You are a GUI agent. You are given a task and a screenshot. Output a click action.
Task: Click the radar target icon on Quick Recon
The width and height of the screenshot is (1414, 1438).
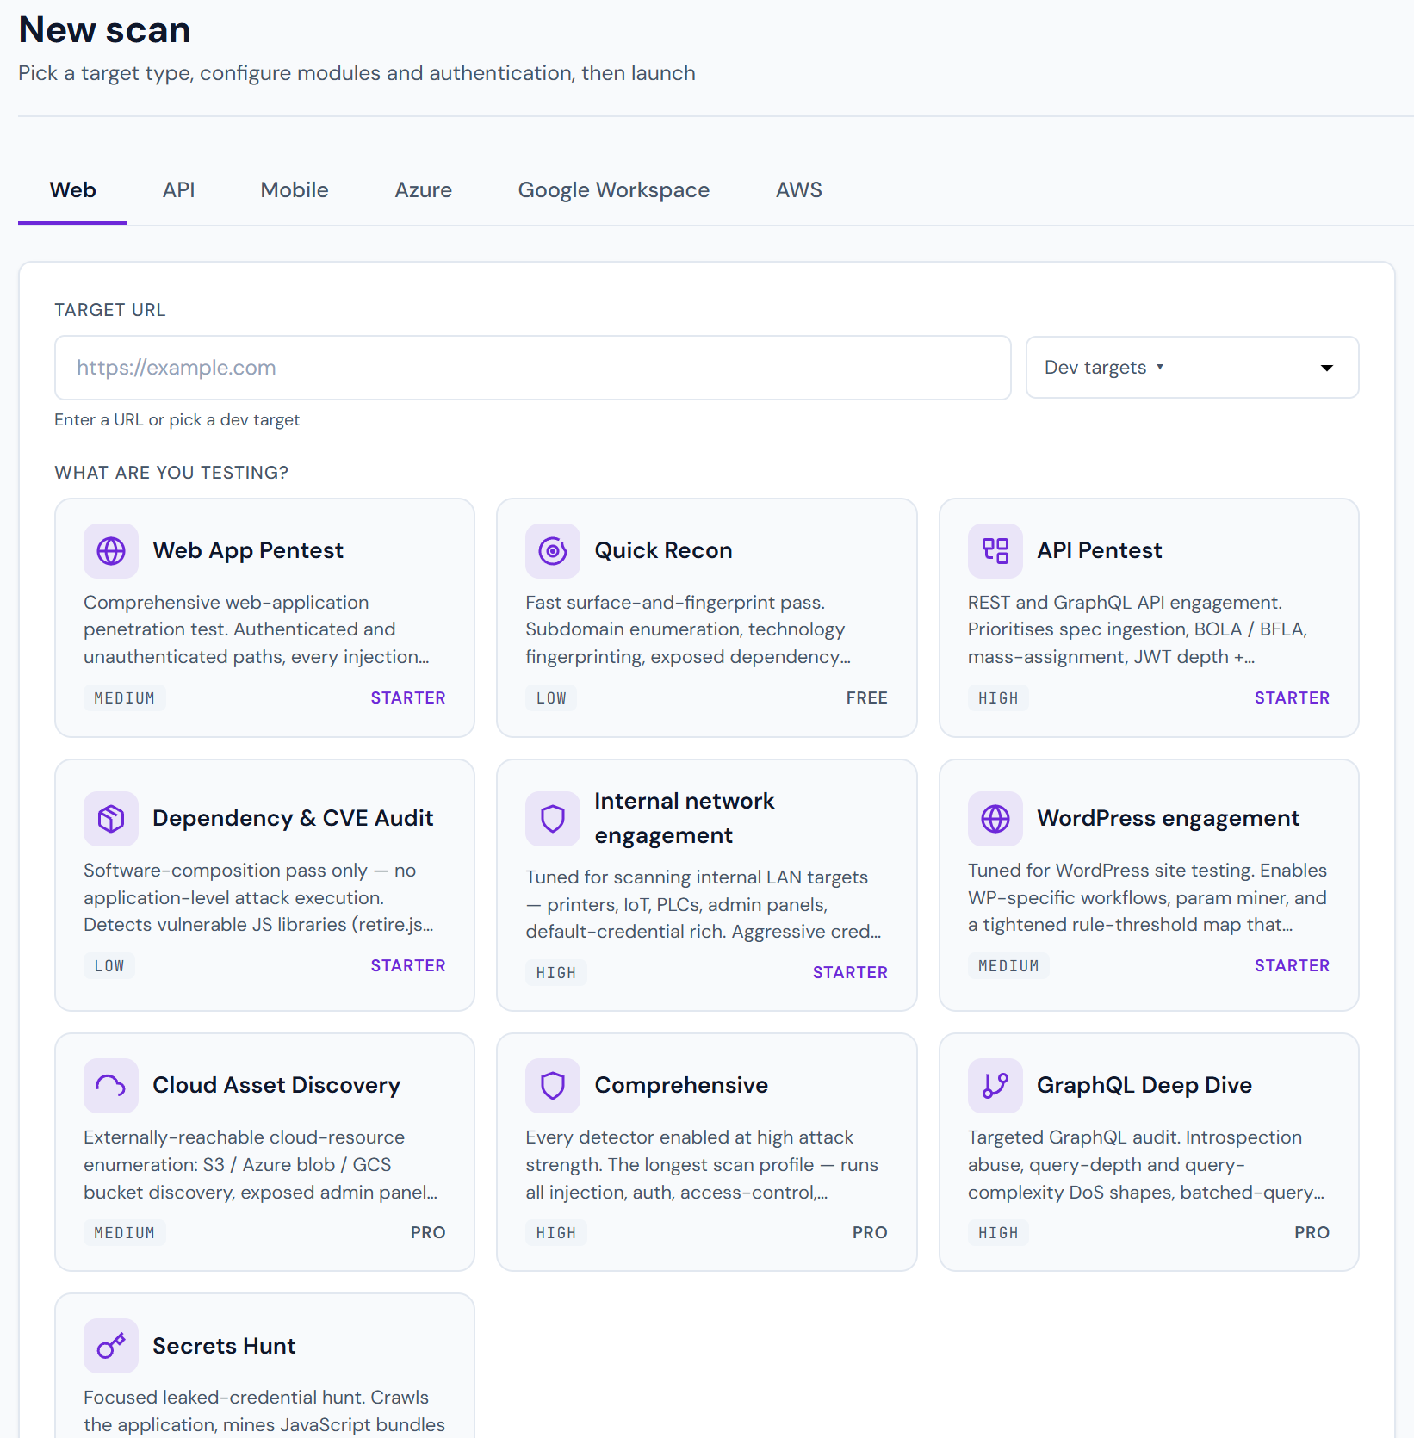(553, 551)
